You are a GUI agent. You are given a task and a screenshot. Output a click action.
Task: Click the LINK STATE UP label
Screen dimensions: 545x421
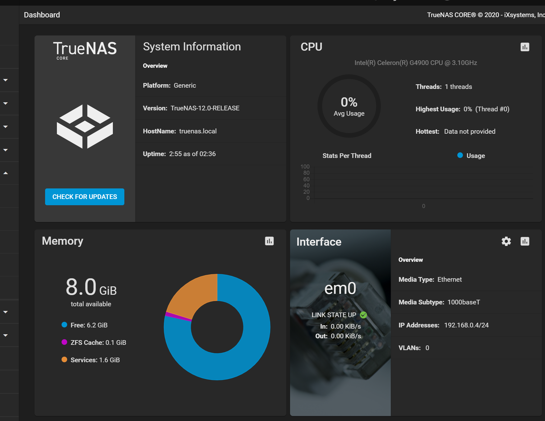coord(334,315)
